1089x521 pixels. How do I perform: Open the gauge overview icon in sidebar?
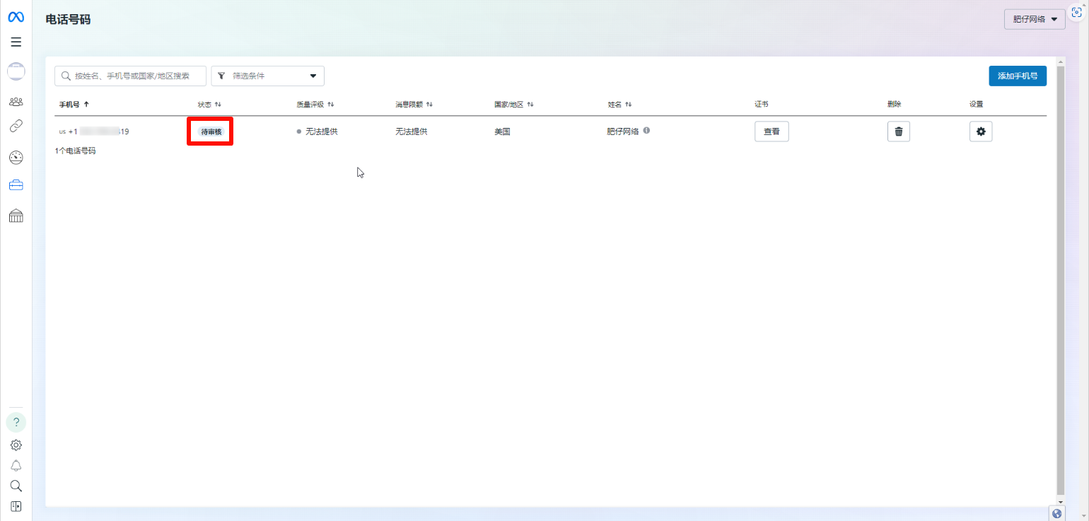tap(16, 157)
